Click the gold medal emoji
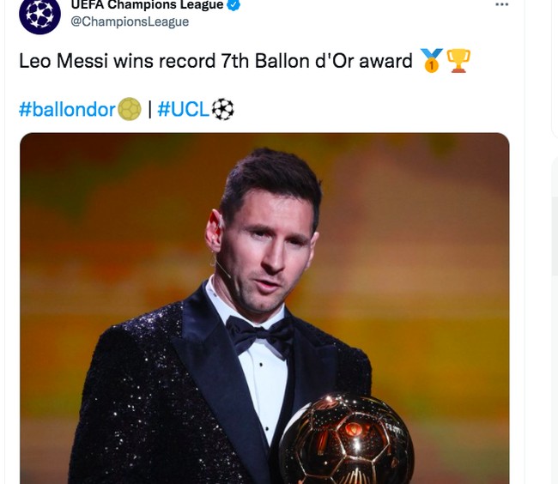This screenshot has height=484, width=558. pos(431,61)
